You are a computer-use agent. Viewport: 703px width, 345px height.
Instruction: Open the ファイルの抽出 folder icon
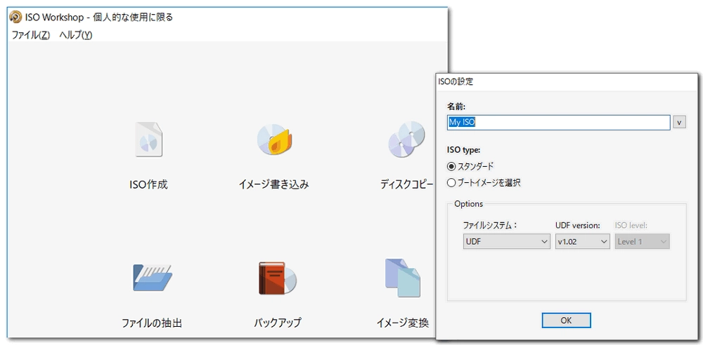152,277
